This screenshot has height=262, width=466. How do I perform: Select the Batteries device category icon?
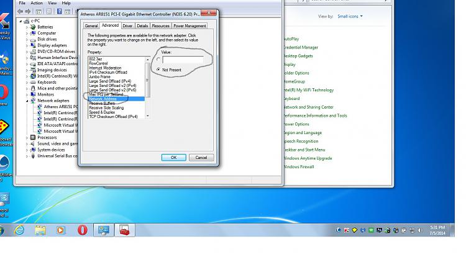33,27
